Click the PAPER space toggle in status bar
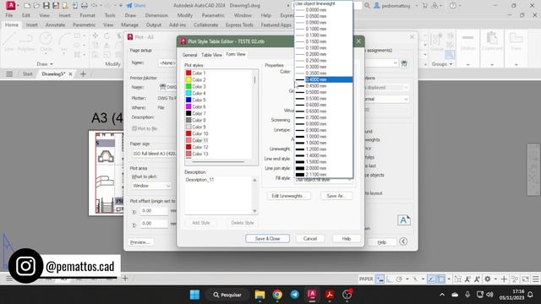This screenshot has width=541, height=304. point(366,280)
